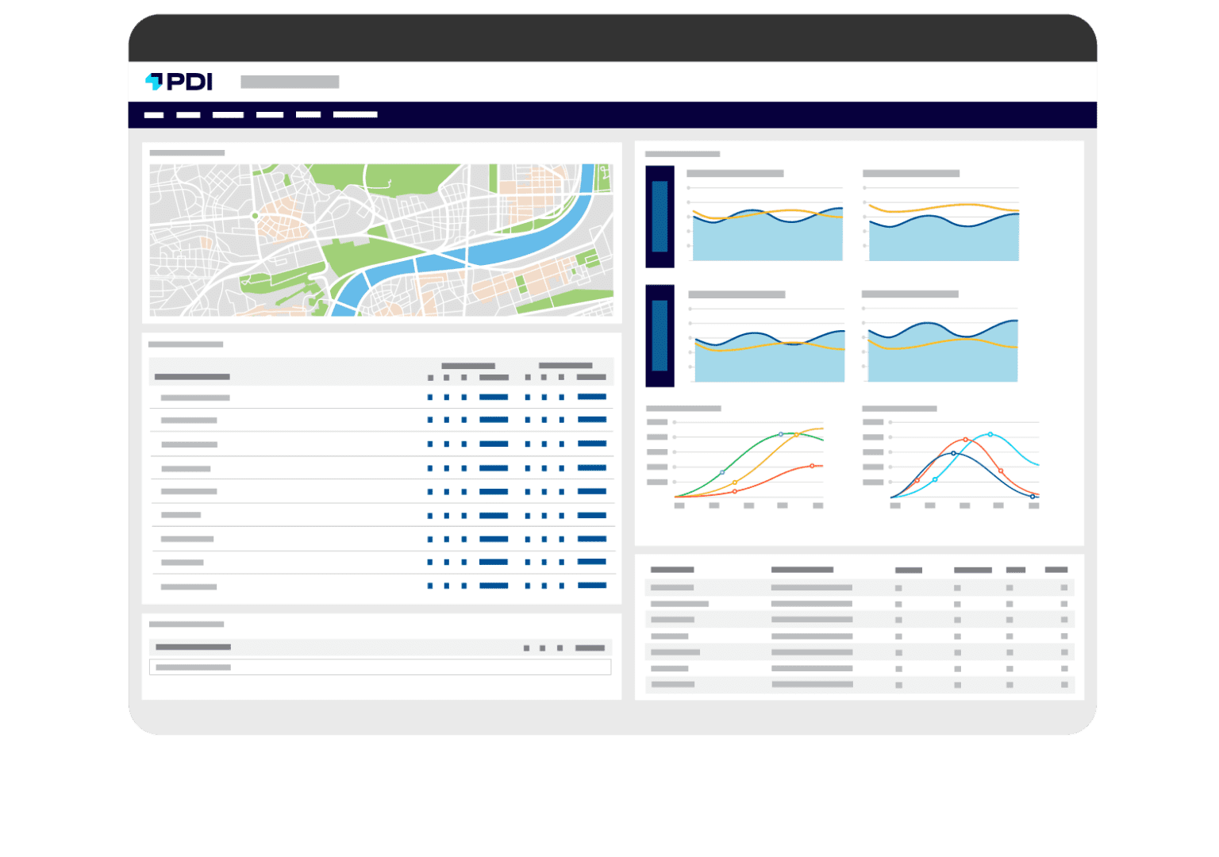Open the column selector in the right-side table header
Viewport: 1219px width, 857px height.
pyautogui.click(x=1058, y=569)
